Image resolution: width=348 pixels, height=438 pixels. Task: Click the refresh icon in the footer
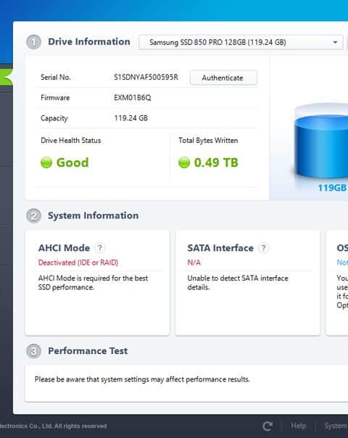point(268,426)
